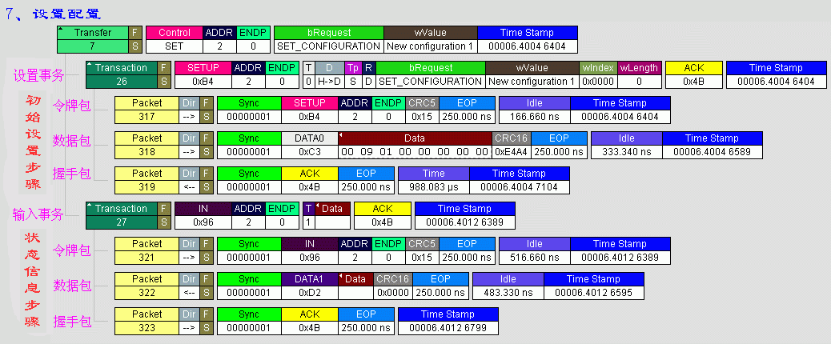Collapse the Transfer 7 header arrow
831x344 pixels.
coord(61,30)
